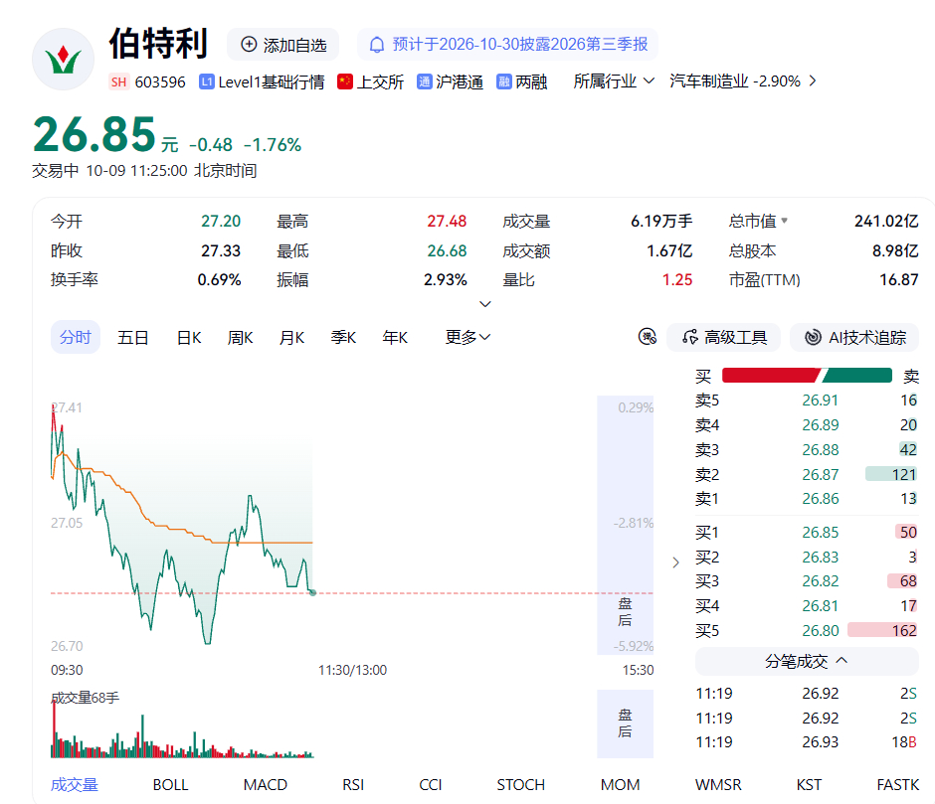Open AI技术追踪 button

854,337
